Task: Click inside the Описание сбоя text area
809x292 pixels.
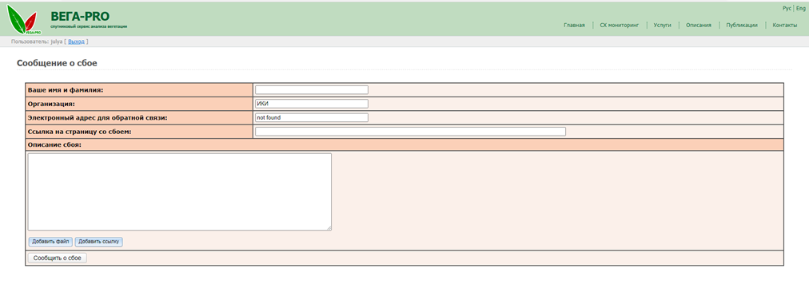Action: (x=180, y=191)
